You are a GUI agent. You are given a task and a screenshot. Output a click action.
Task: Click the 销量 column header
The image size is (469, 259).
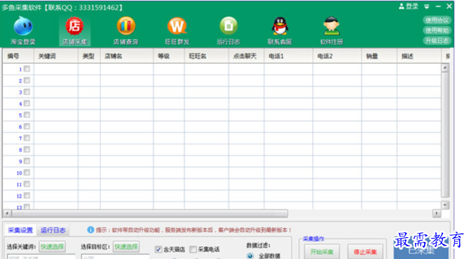(x=379, y=56)
